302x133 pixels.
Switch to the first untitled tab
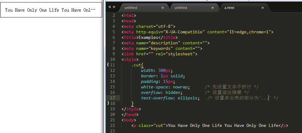click(x=131, y=8)
